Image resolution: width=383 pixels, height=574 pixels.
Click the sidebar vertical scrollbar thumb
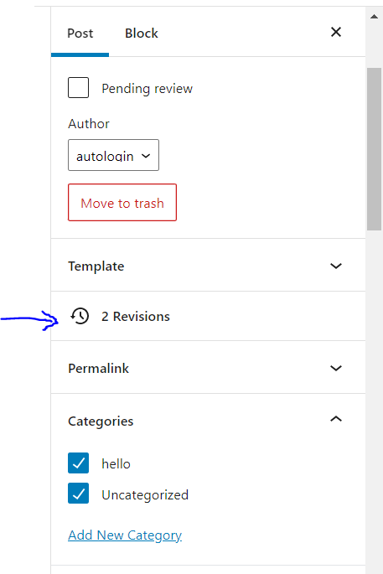(x=374, y=149)
